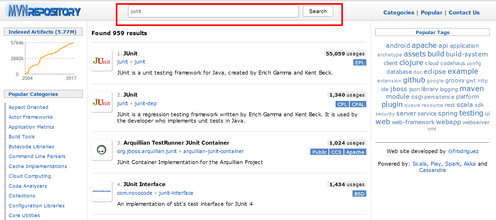
Task: Select the android tag
Action: click(x=398, y=45)
